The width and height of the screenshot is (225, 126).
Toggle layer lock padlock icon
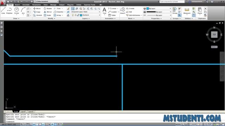(78, 15)
